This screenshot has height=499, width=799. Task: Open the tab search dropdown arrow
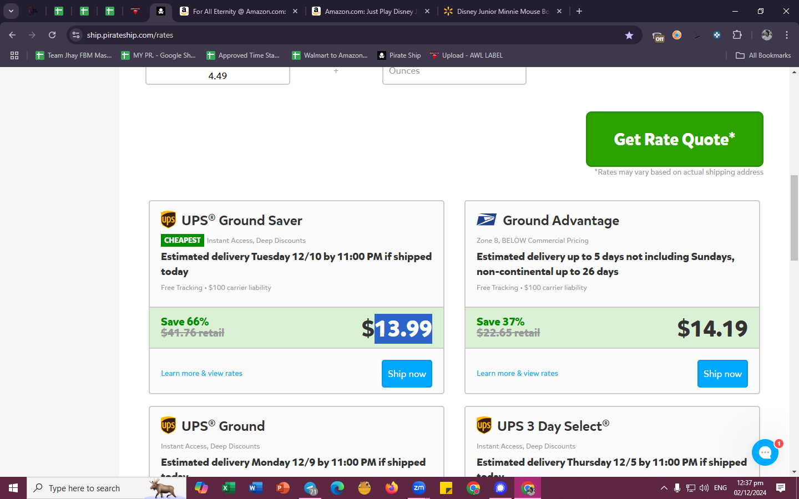11,11
